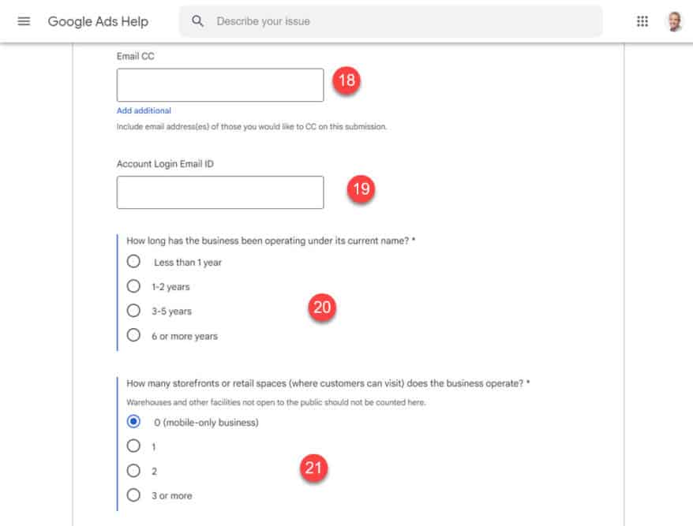
Task: Select 6 or more years
Action: pos(133,335)
